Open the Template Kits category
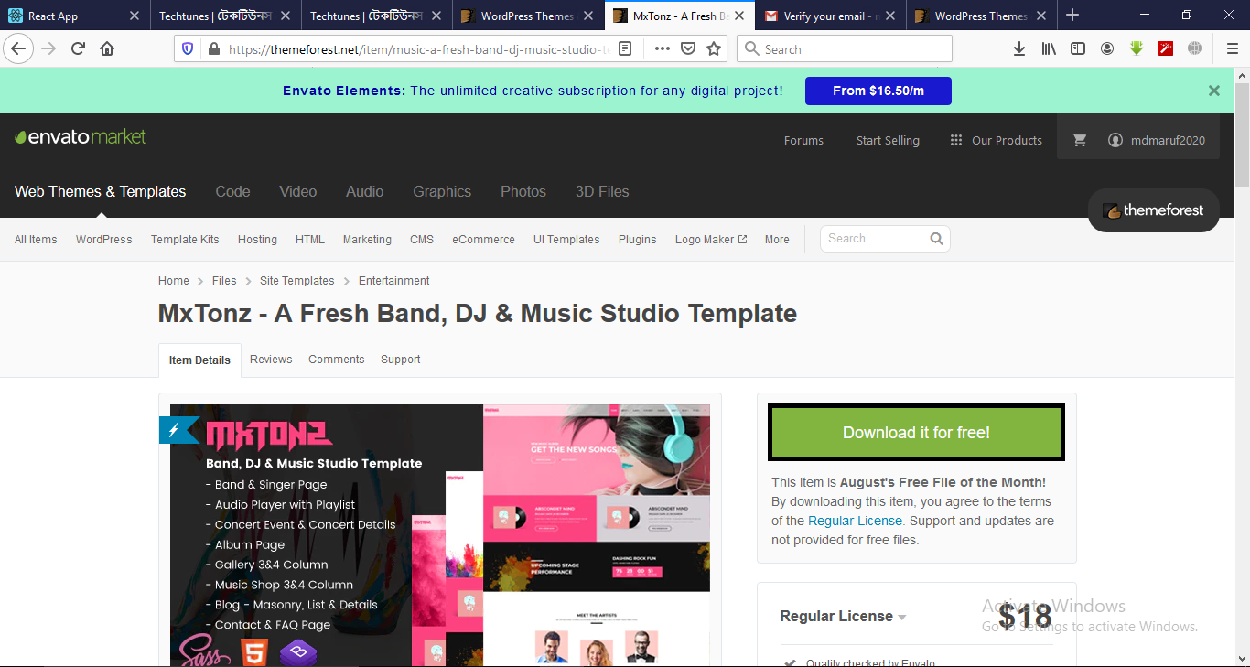 pyautogui.click(x=185, y=240)
